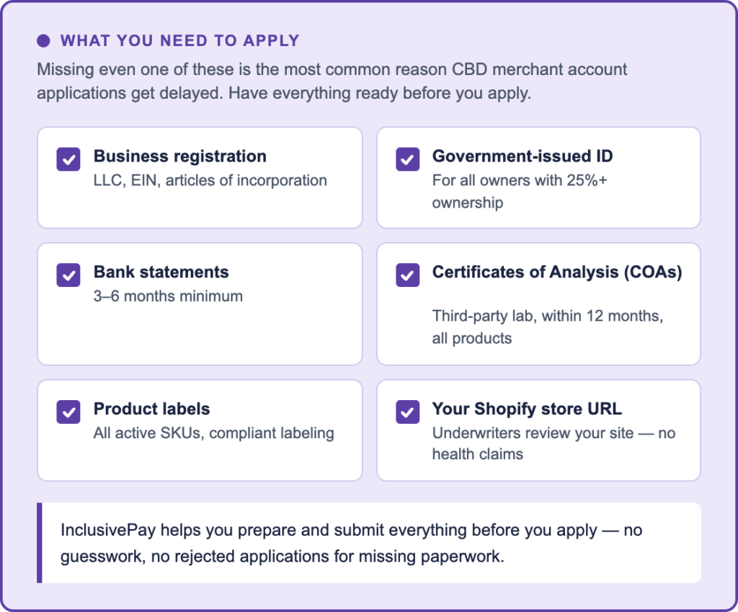Uncheck the Certificates of Analysis checkbox
Screen dimensions: 738x612
coord(407,275)
